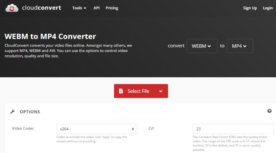This screenshot has height=153, width=276.
Task: Click the wrench icon beside OPTIONS
Action: pyautogui.click(x=13, y=112)
